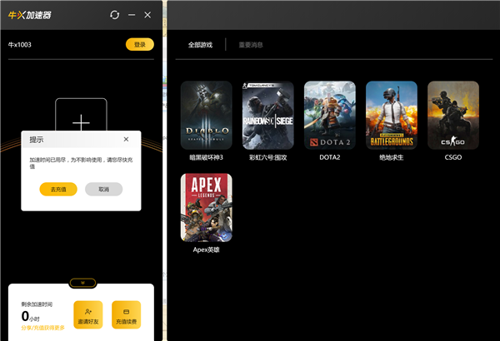Select the 绝地求生 PUBG game cover
The width and height of the screenshot is (500, 341).
point(392,116)
